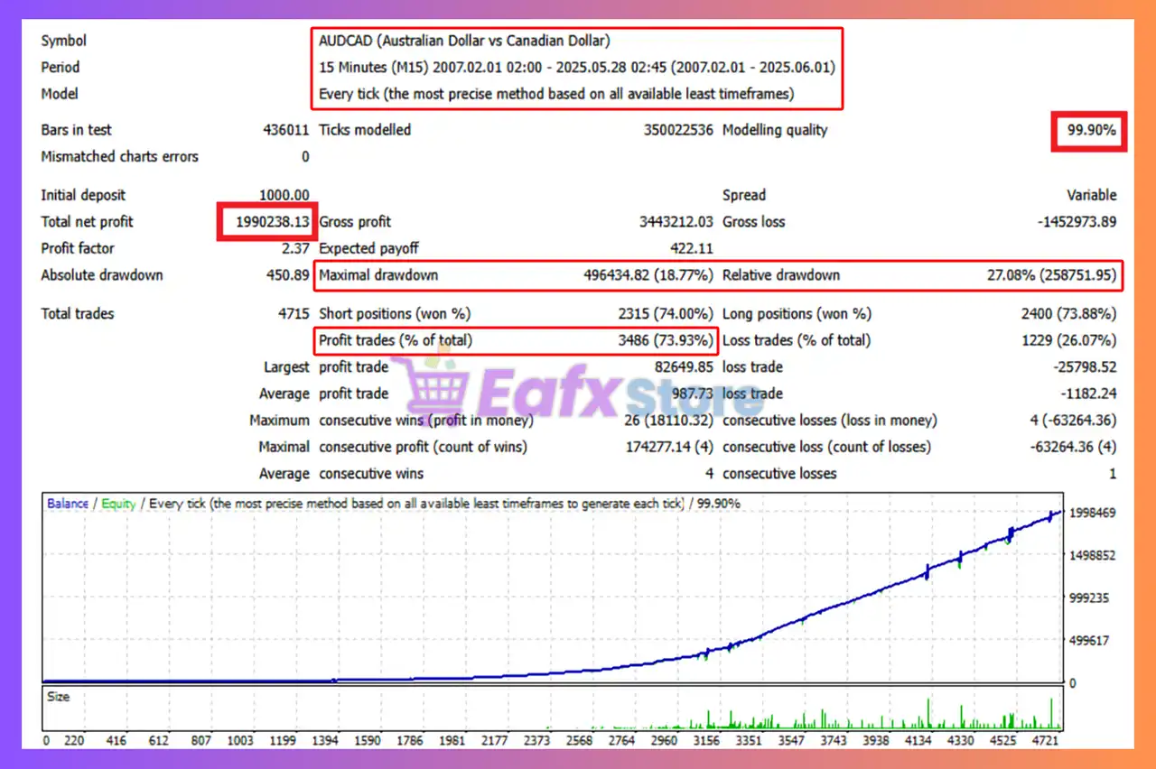Viewport: 1156px width, 769px height.
Task: Click the Profit trades 3486 (73.93%) value
Action: click(x=665, y=340)
